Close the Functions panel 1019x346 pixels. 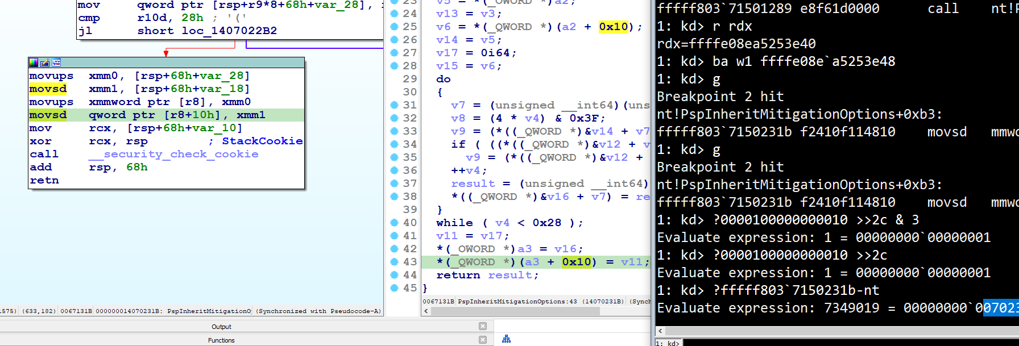point(483,340)
